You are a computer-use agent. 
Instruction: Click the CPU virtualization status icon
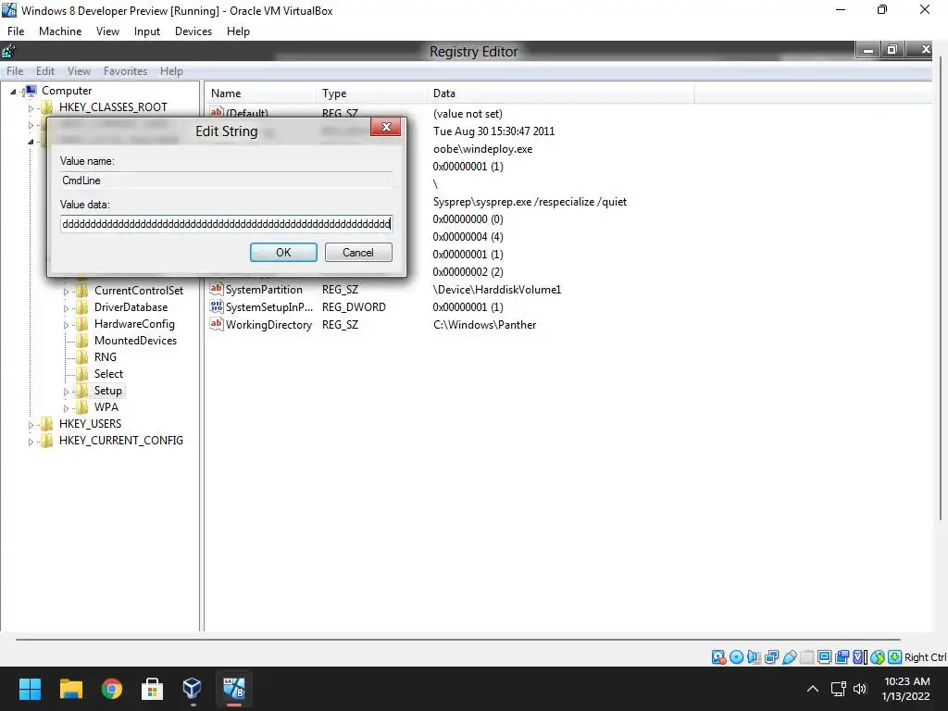click(x=859, y=657)
